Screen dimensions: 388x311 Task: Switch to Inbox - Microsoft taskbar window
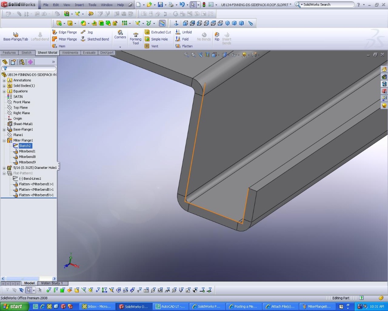(97, 307)
